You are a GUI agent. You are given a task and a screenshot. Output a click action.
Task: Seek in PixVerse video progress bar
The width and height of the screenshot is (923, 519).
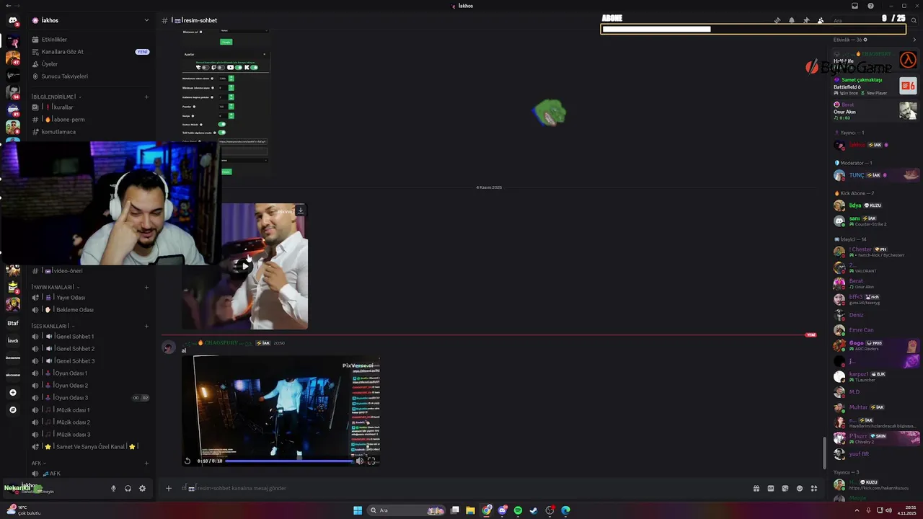[x=288, y=461]
